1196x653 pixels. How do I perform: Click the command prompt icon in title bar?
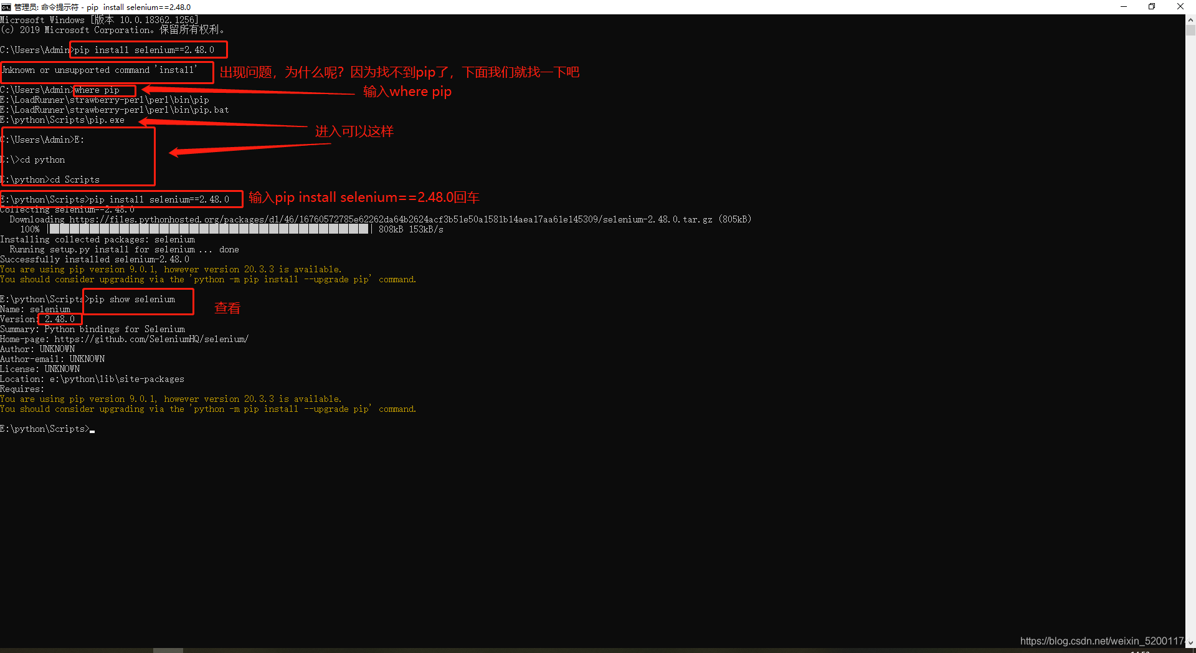coord(6,7)
